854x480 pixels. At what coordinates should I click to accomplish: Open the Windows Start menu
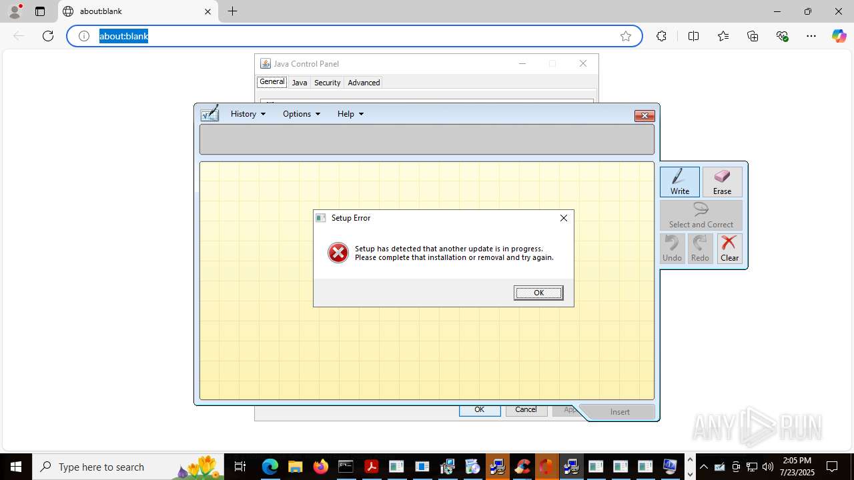pyautogui.click(x=15, y=467)
